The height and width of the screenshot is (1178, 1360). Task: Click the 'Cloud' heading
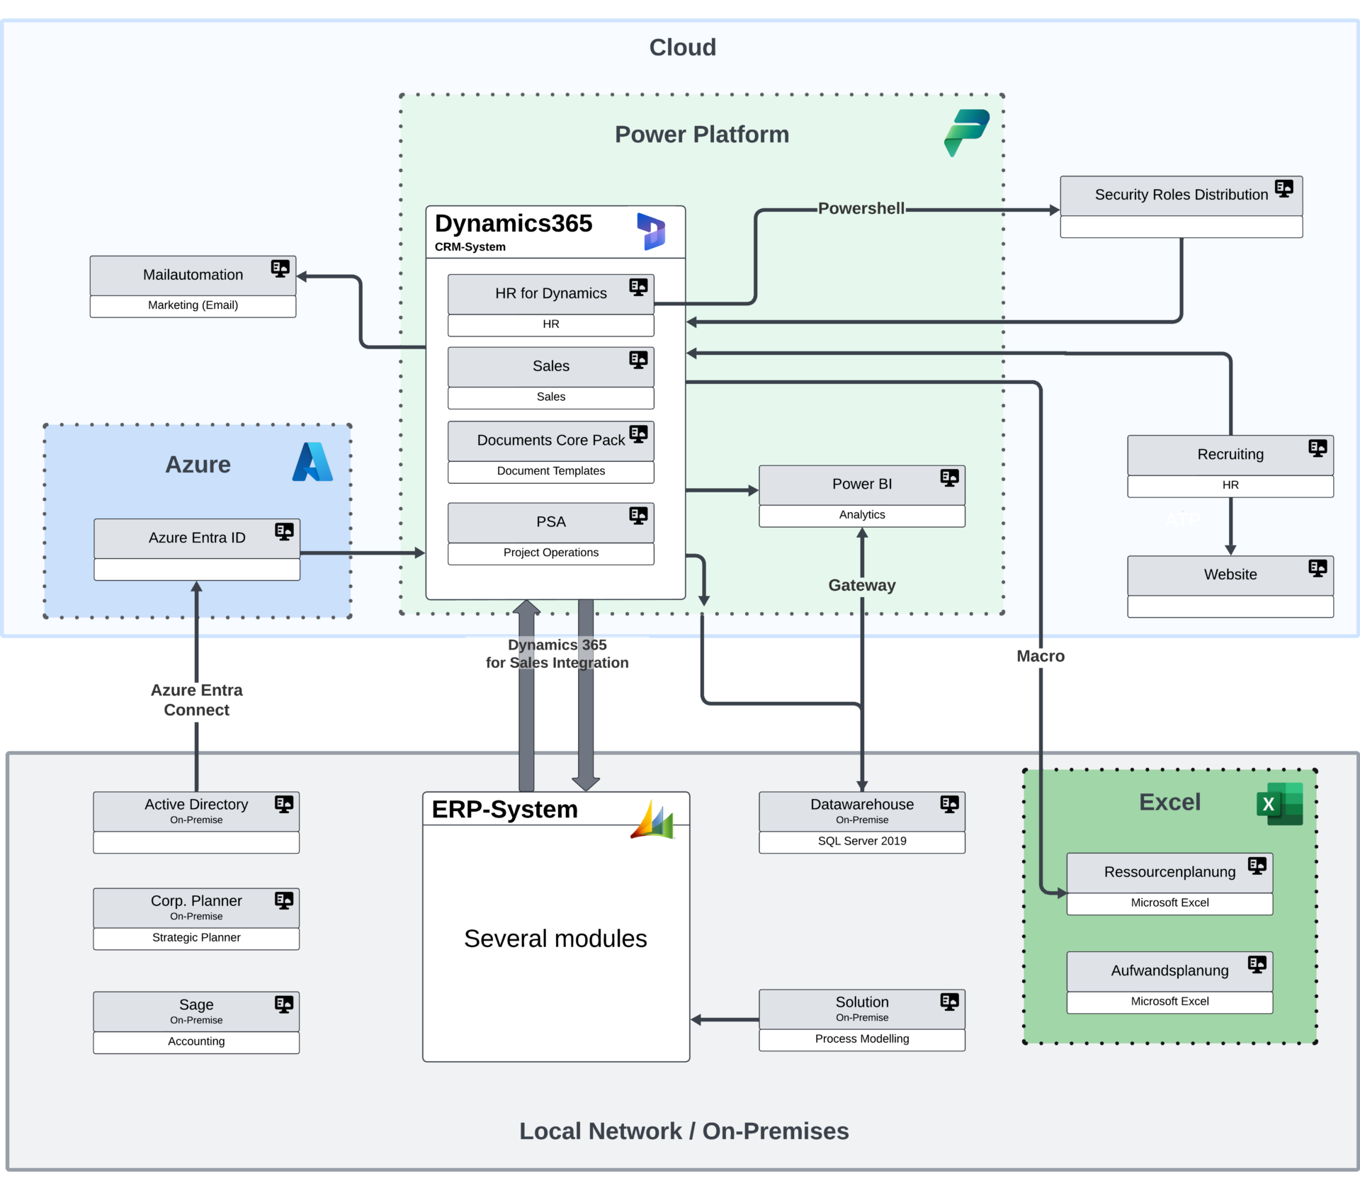pyautogui.click(x=683, y=47)
